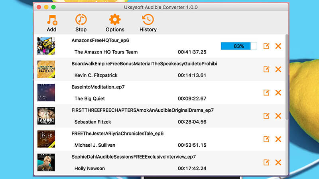Remove AmazonsFreeHQTour_ep6 with the X icon

[278, 46]
